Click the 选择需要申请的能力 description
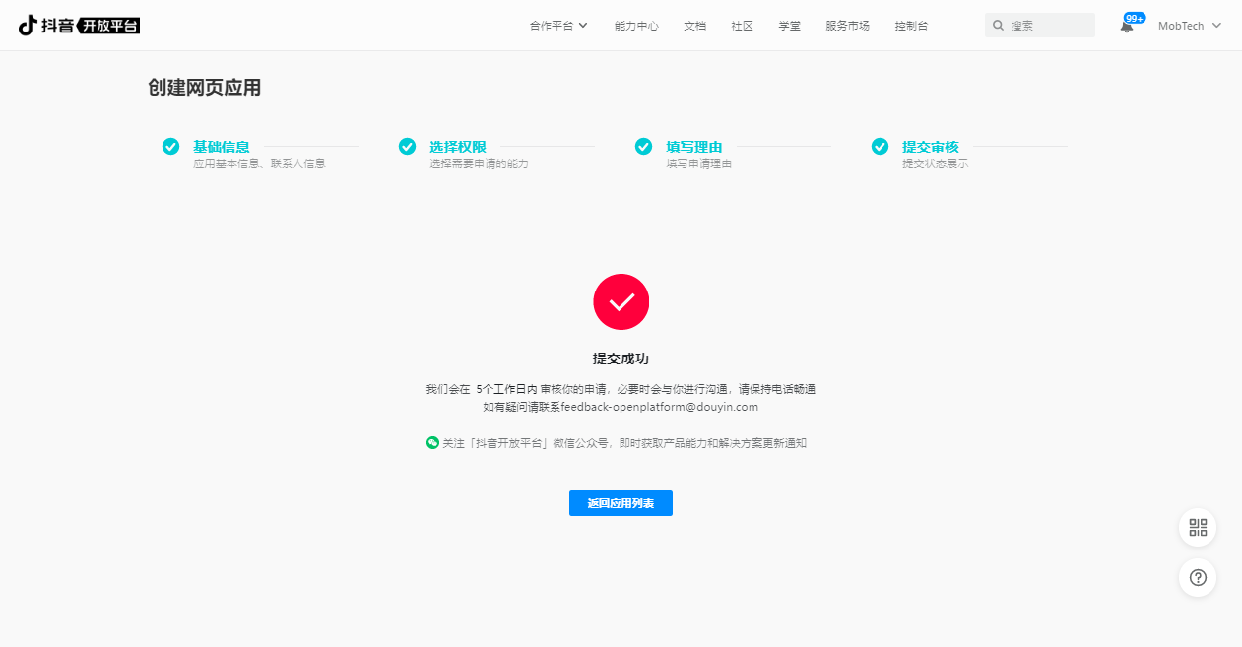This screenshot has height=647, width=1242. point(479,163)
